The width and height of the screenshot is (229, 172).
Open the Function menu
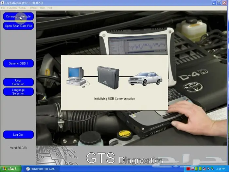12,8
